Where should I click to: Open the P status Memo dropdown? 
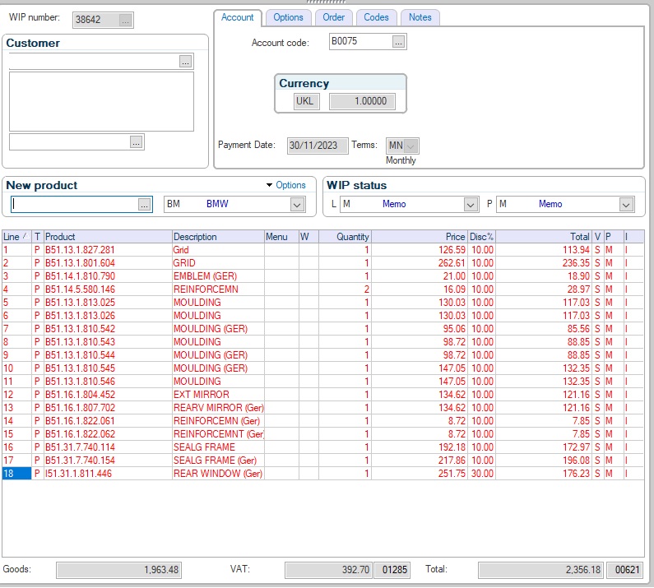626,205
